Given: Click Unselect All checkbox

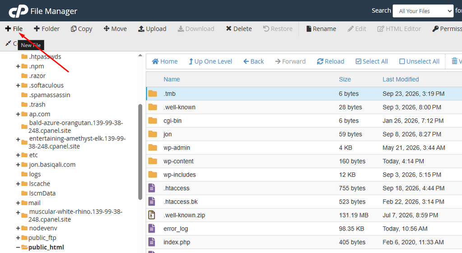Looking at the screenshot, I should tap(402, 61).
